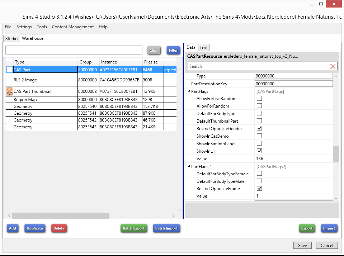The image size is (344, 256).
Task: Click the Batch Import button
Action: (166, 228)
